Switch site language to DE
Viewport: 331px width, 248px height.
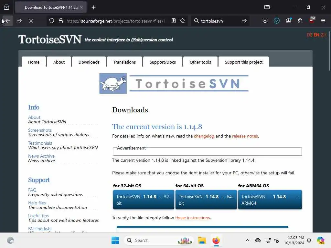coord(309,35)
